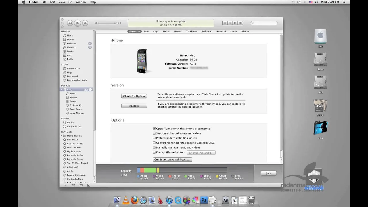
Task: Click the Restore button
Action: tap(134, 106)
